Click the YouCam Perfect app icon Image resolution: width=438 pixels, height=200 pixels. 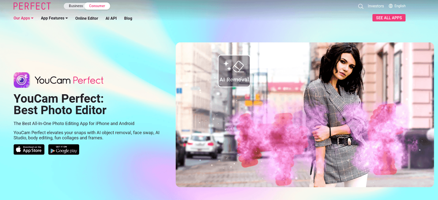[22, 80]
